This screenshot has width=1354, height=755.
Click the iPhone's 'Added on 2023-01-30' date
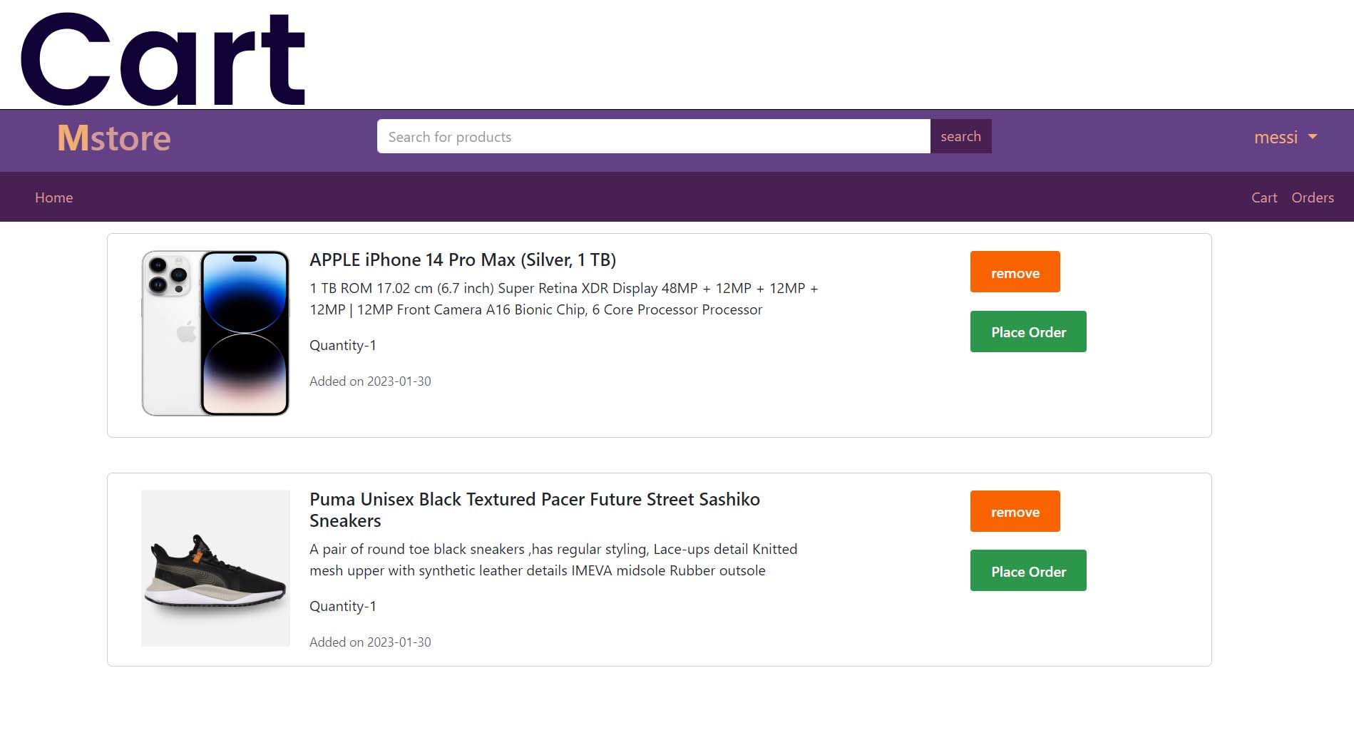tap(370, 381)
